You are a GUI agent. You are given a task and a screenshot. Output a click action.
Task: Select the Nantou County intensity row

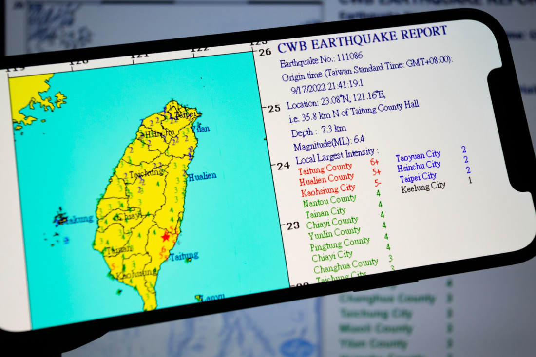(x=342, y=199)
